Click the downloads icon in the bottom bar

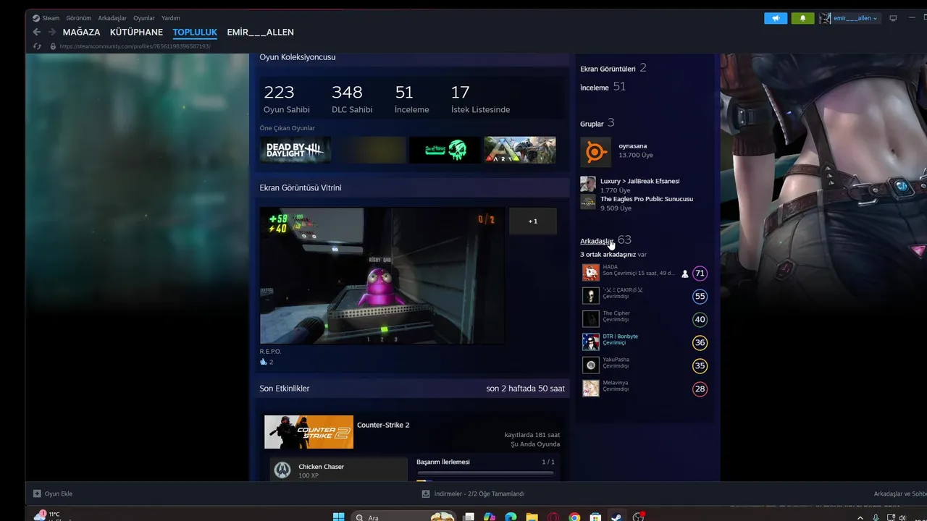pos(426,494)
